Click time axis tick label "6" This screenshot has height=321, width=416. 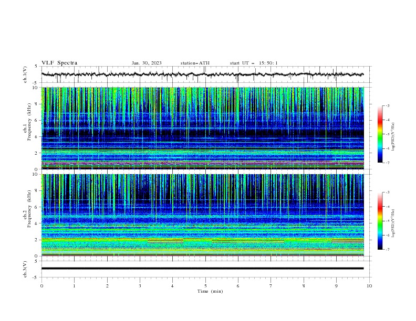click(238, 286)
